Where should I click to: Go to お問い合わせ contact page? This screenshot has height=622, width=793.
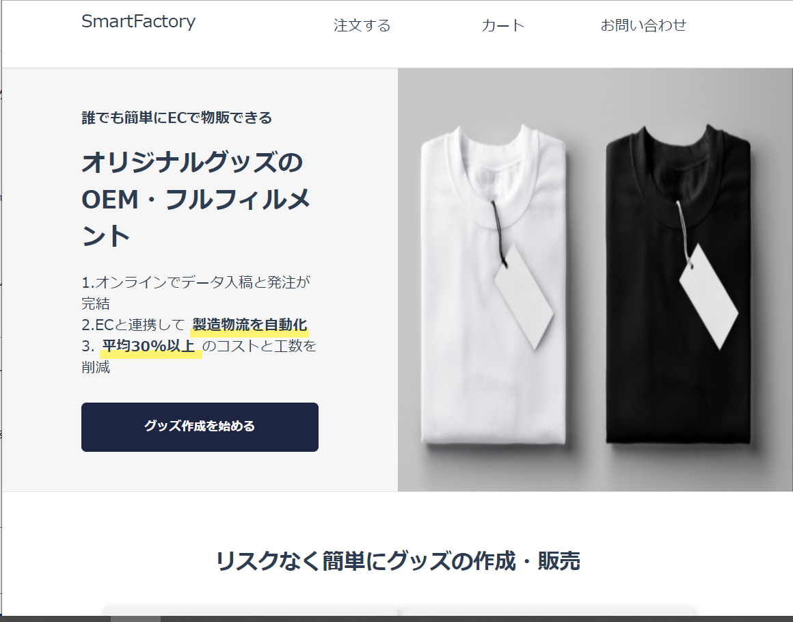643,25
